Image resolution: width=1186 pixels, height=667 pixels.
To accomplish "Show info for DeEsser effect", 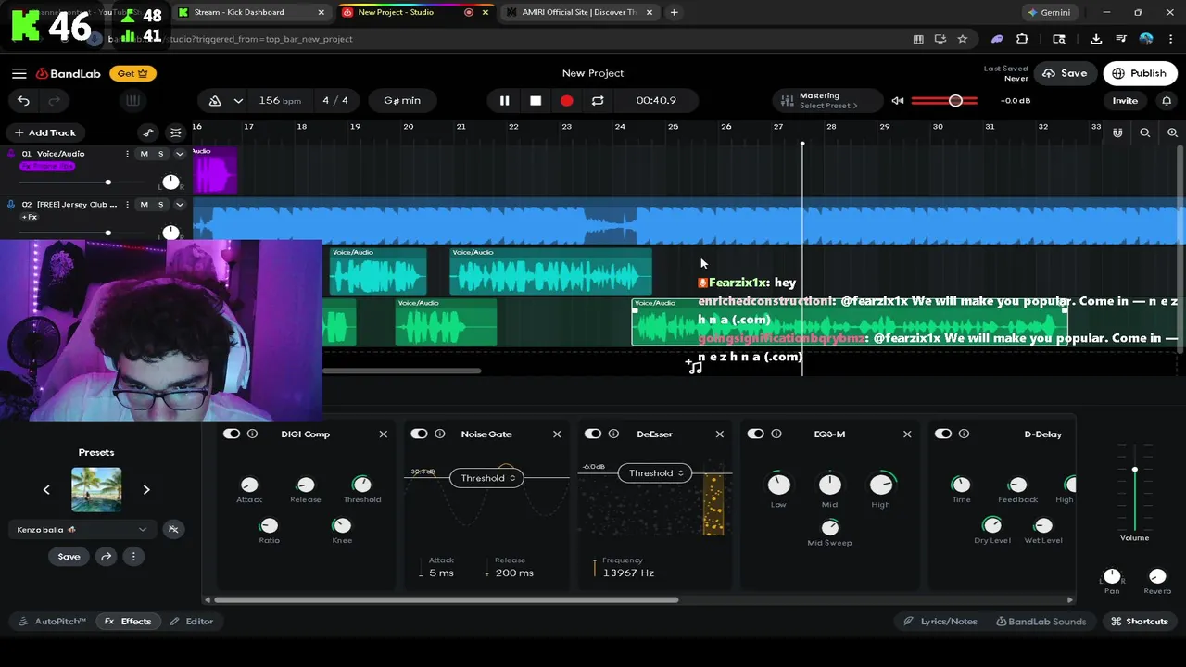I will (613, 434).
